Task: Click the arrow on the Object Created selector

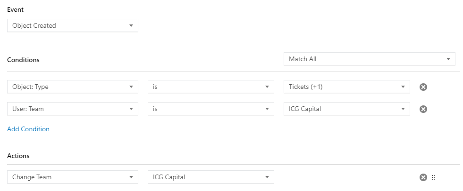Action: click(131, 26)
